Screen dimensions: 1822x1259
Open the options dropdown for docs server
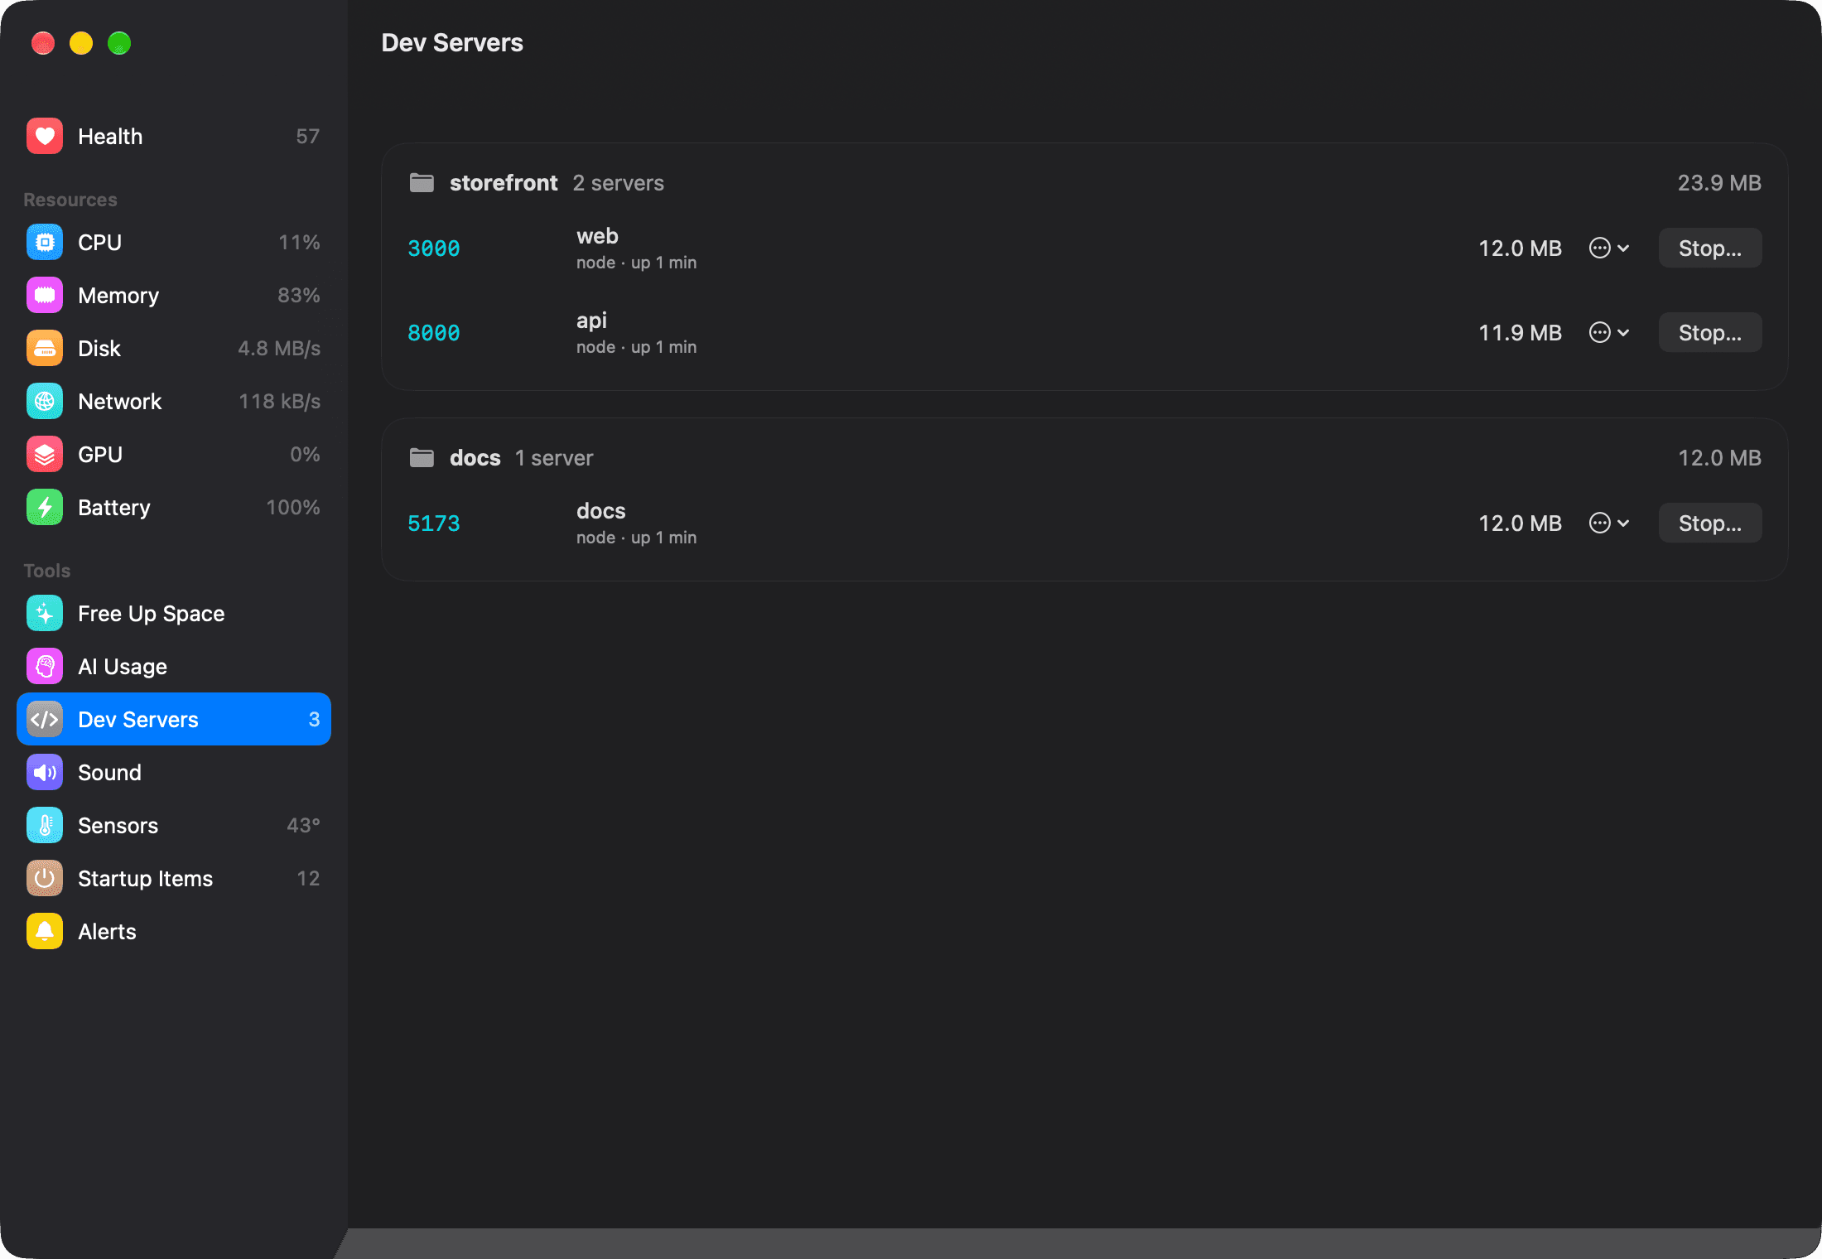(x=1609, y=523)
